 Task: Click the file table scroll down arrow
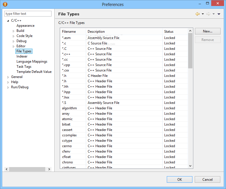point(190,166)
